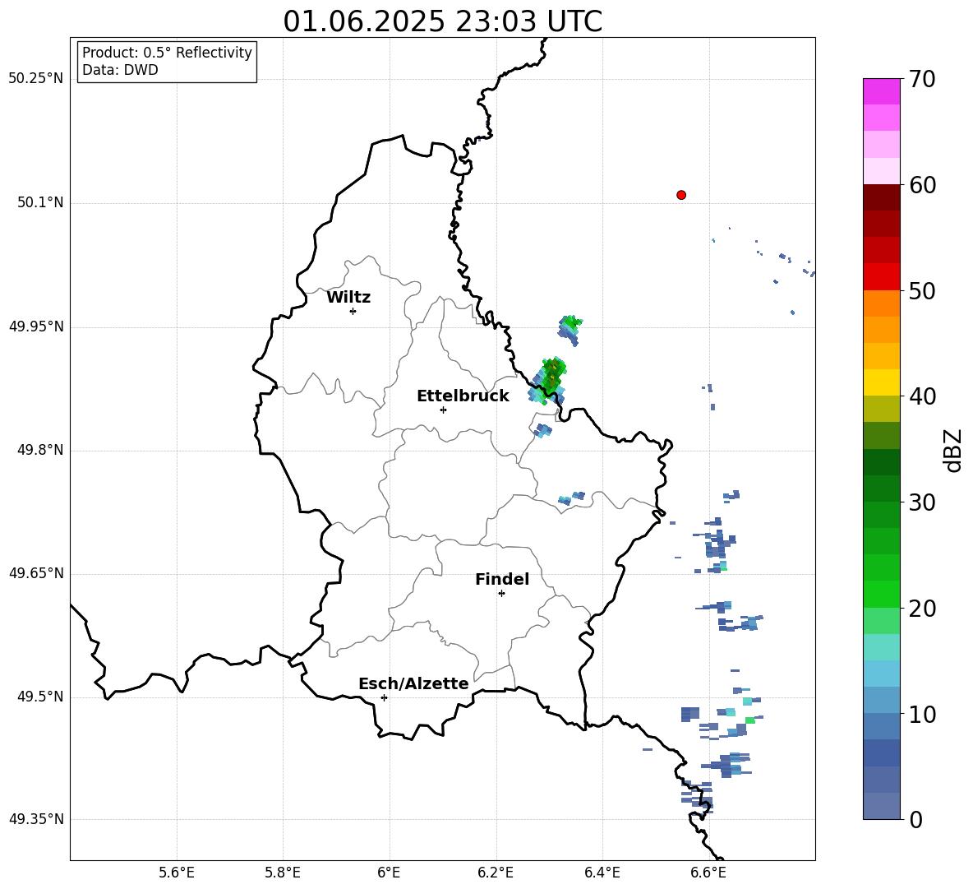
Task: Click the 6.6°E longitude label
Action: 708,873
